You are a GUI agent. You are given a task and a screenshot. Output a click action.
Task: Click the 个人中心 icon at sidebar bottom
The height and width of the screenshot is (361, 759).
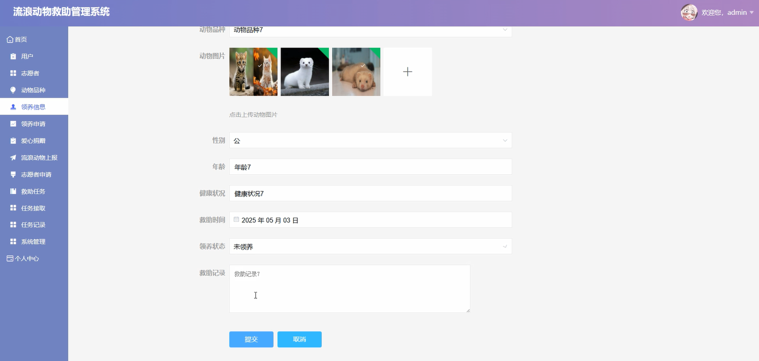(x=9, y=258)
